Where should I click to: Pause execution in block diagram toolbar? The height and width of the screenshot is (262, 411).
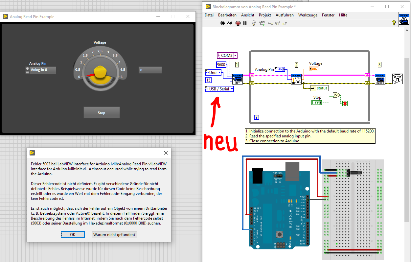tap(245, 23)
